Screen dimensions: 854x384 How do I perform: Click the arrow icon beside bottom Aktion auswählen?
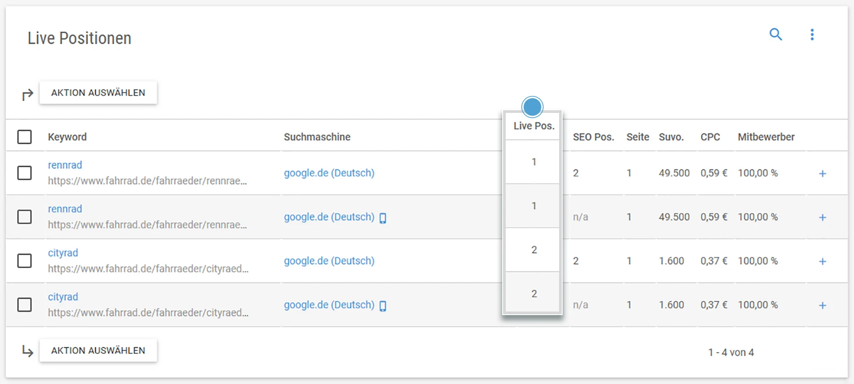tap(28, 351)
